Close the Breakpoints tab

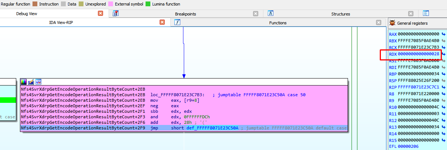click(256, 14)
